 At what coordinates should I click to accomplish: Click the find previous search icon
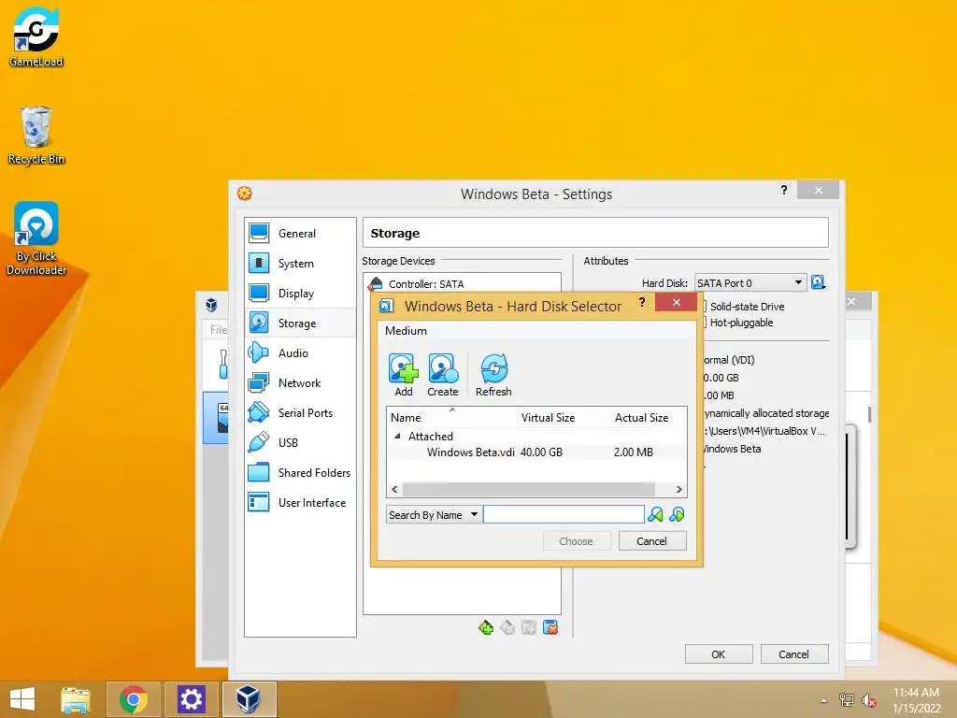pyautogui.click(x=655, y=515)
